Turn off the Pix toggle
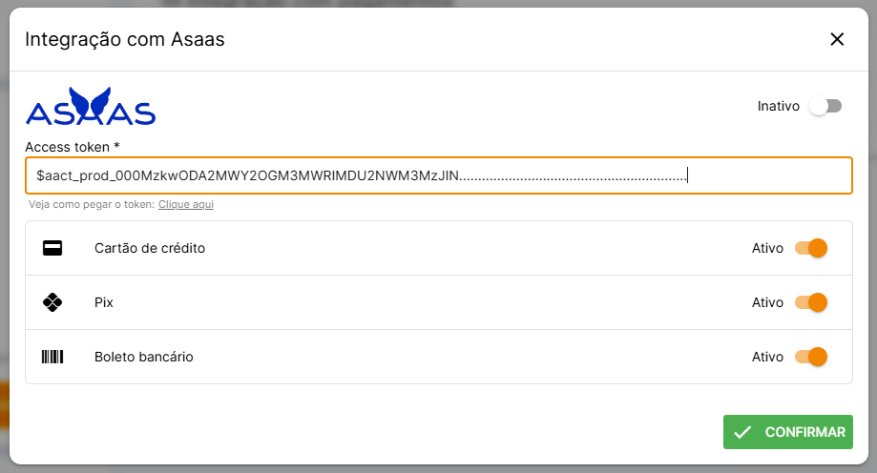The image size is (877, 473). [811, 303]
